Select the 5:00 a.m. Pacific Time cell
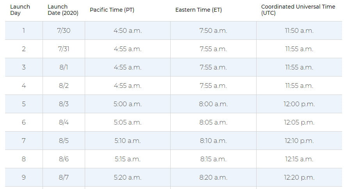 click(x=127, y=104)
